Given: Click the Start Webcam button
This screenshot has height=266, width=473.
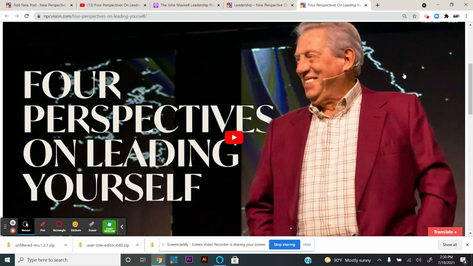Looking at the screenshot, I should (x=109, y=226).
